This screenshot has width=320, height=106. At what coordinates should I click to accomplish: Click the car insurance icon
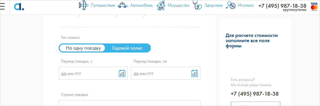tap(123, 5)
